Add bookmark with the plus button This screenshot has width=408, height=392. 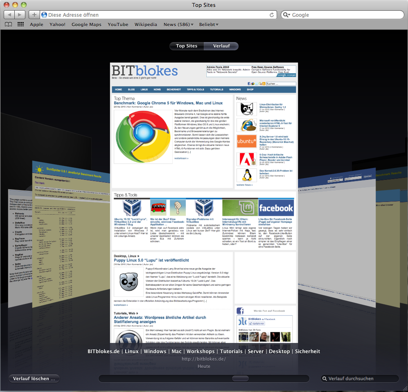coord(34,15)
